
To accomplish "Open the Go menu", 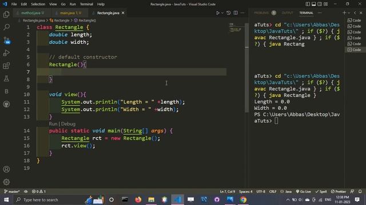I will click(x=63, y=4).
